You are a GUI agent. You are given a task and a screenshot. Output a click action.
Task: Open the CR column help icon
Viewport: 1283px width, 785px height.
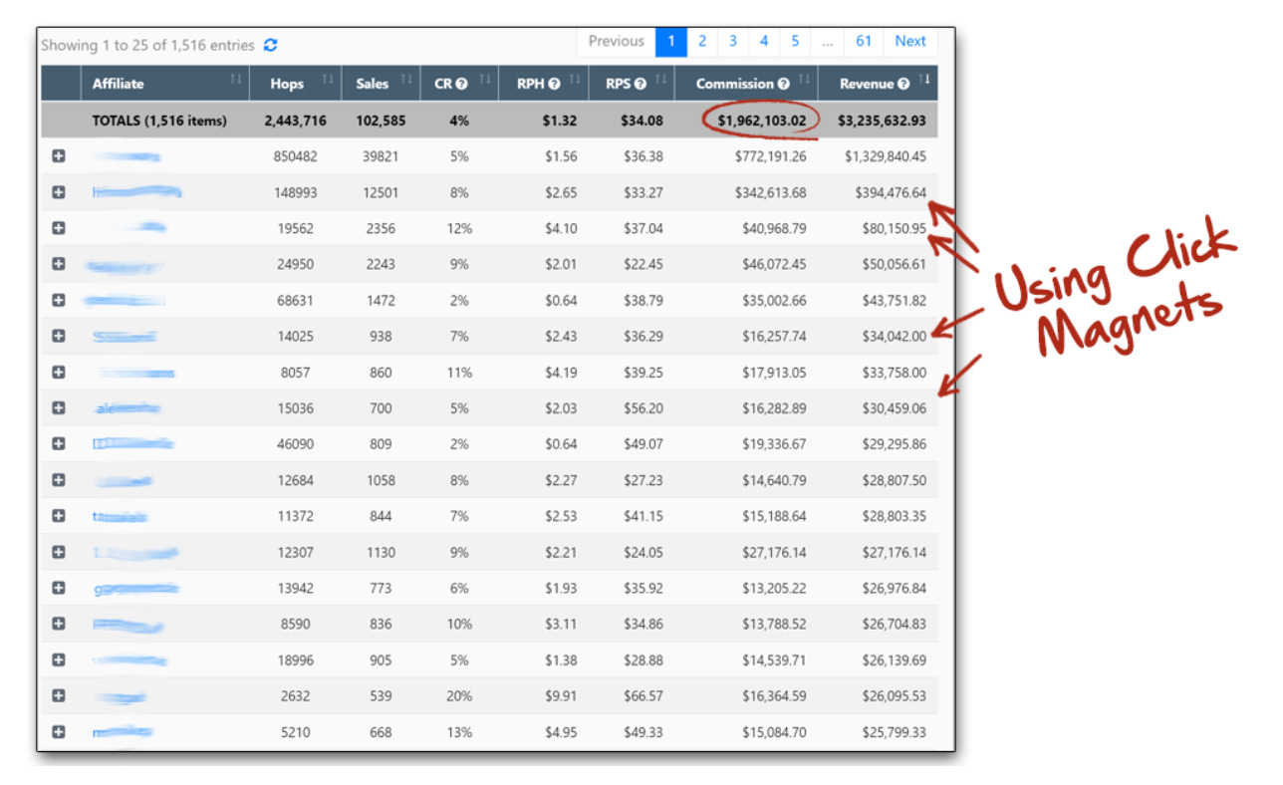(x=462, y=84)
